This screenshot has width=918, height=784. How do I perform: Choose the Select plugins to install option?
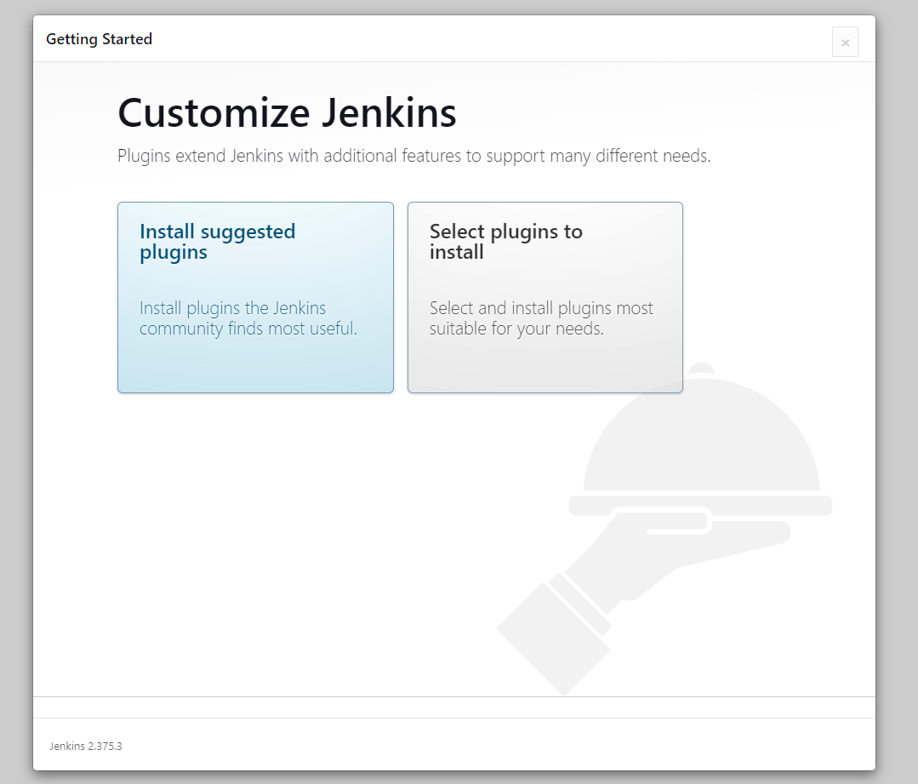point(545,297)
